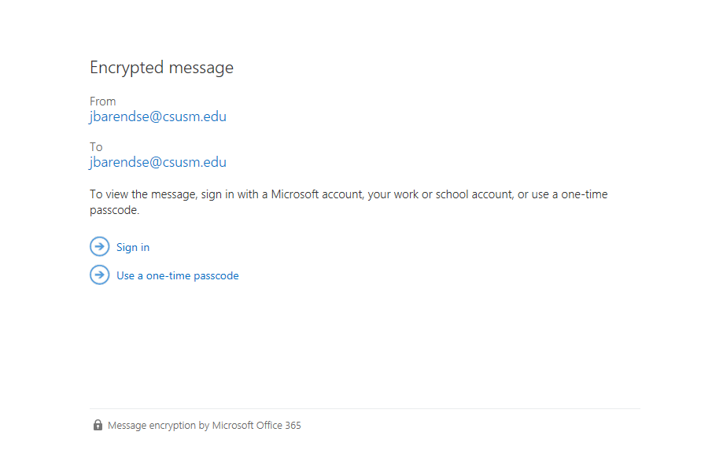The width and height of the screenshot is (723, 476).
Task: Open the Sign in link
Action: [133, 247]
